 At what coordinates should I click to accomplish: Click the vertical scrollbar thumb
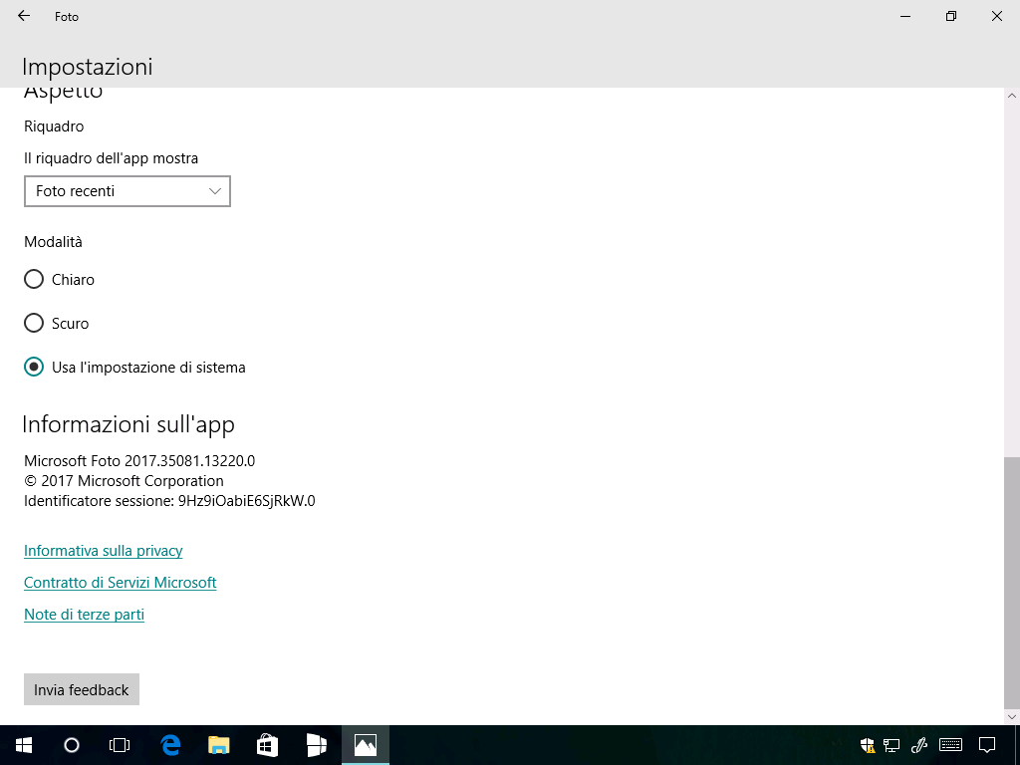click(1012, 582)
